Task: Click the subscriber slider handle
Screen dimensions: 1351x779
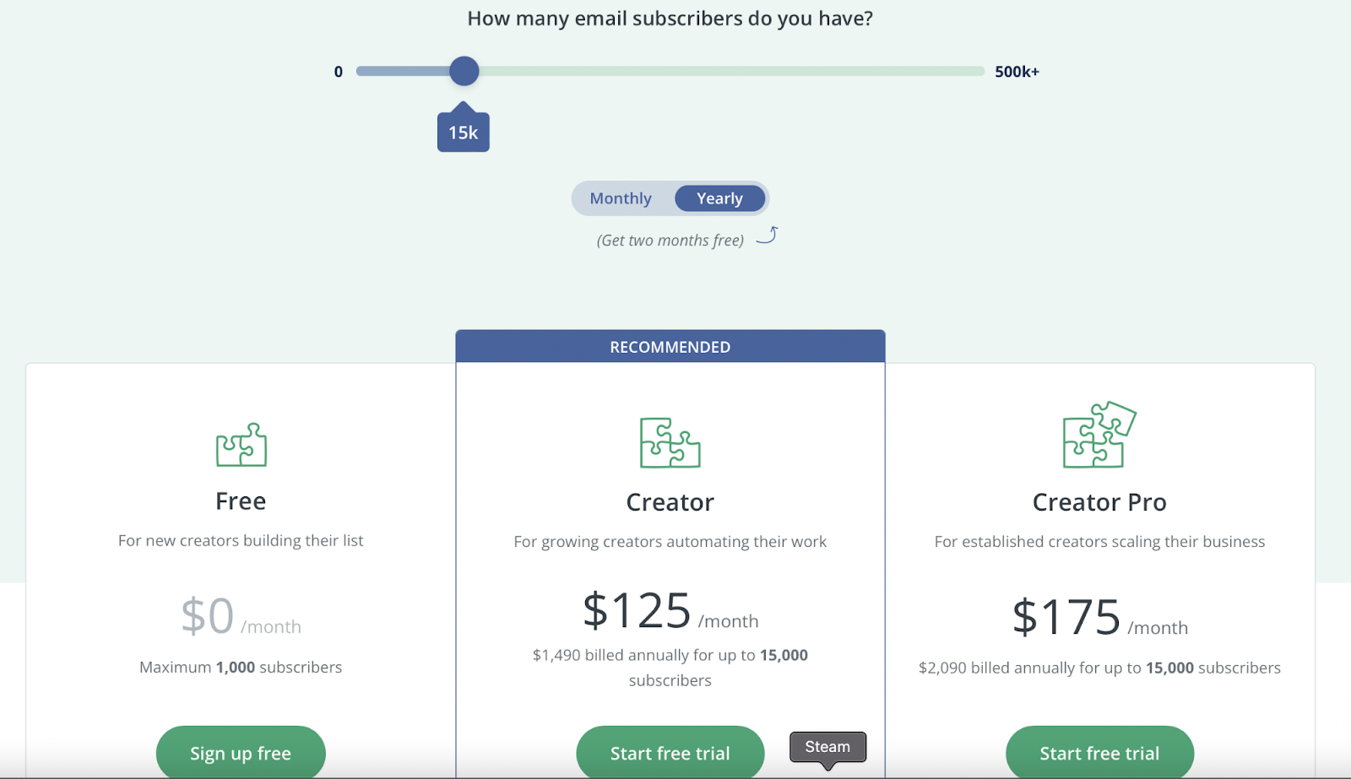Action: pyautogui.click(x=464, y=71)
